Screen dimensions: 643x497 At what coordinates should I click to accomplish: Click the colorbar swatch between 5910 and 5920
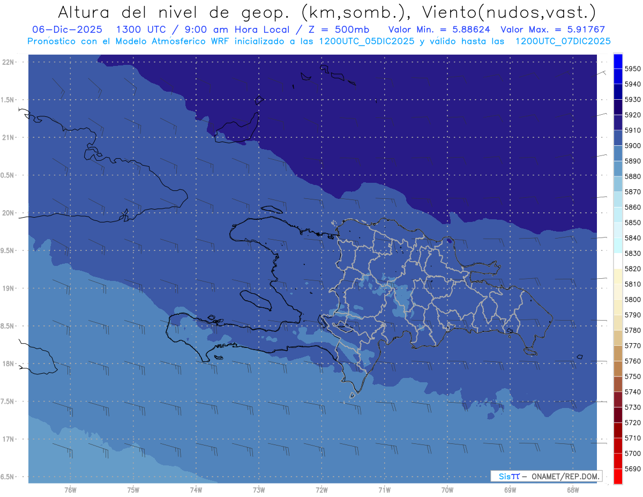coord(618,122)
